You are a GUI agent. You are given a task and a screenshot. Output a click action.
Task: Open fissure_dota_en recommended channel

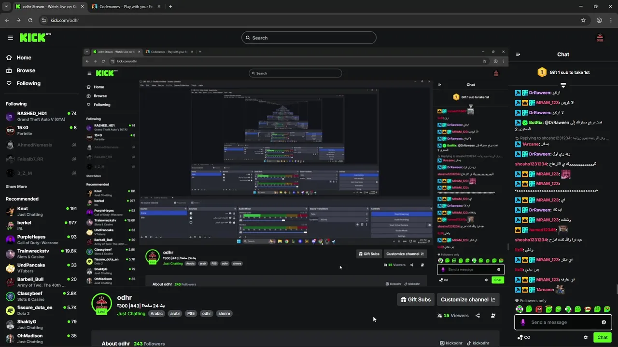click(41, 310)
